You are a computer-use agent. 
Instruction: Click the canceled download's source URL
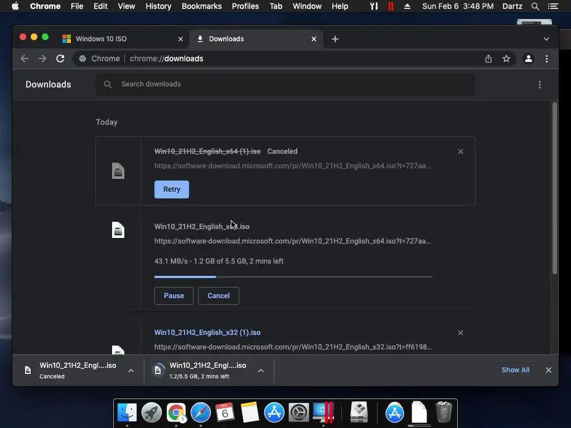click(x=292, y=166)
